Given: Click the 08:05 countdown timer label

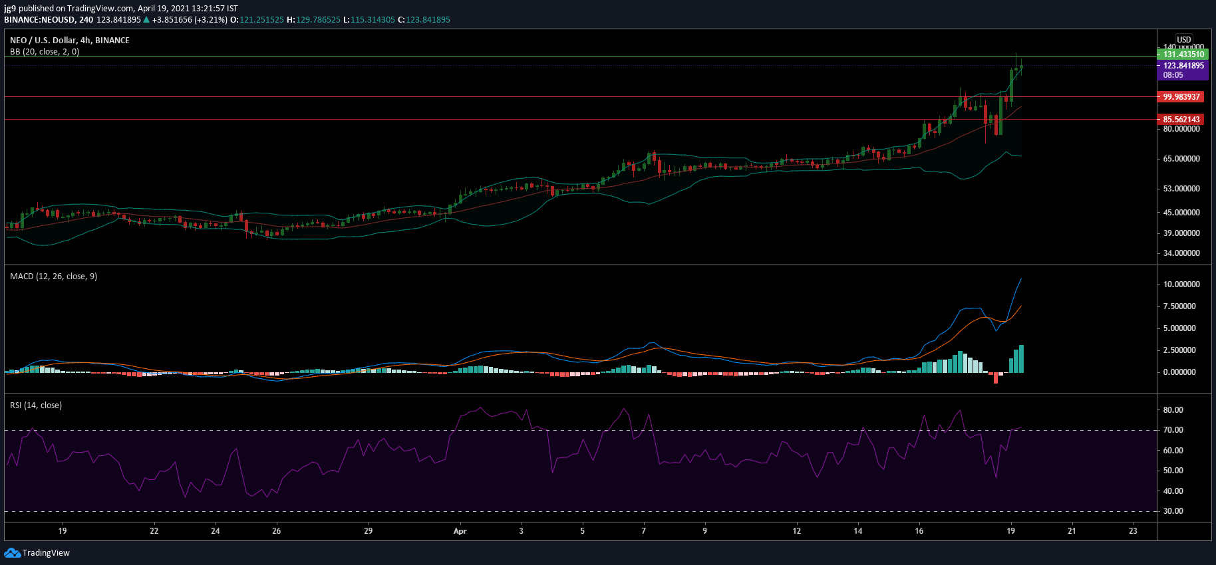Looking at the screenshot, I should click(1173, 75).
